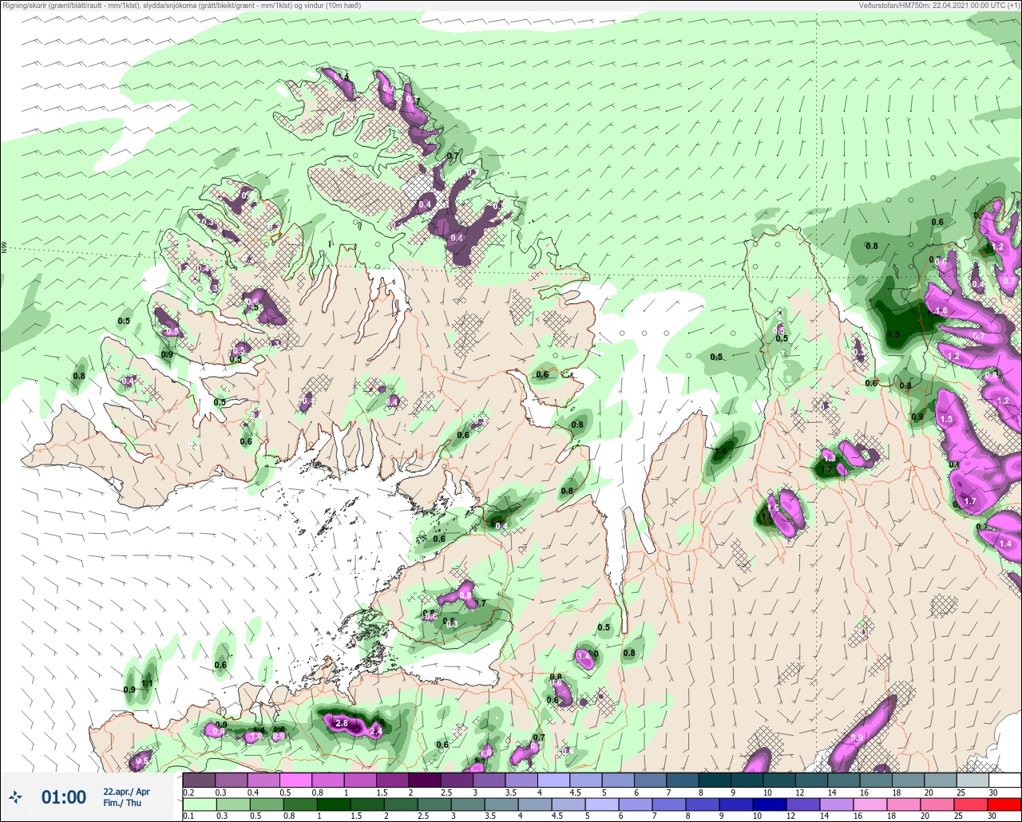Click the date label "22.apr./ Apr"
1022x822 pixels.
click(126, 792)
